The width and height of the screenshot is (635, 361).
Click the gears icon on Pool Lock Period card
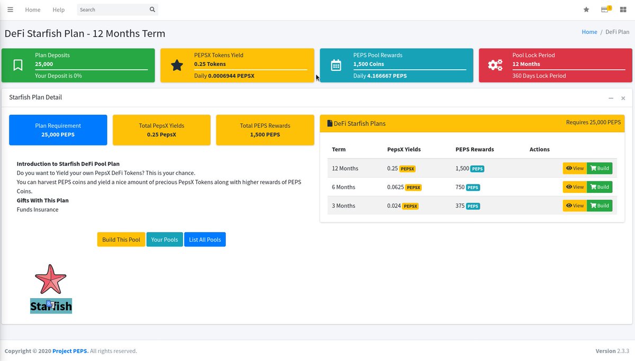point(495,64)
